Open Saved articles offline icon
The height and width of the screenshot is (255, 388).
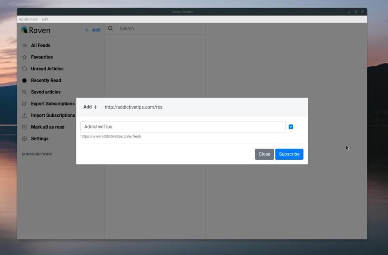(24, 92)
